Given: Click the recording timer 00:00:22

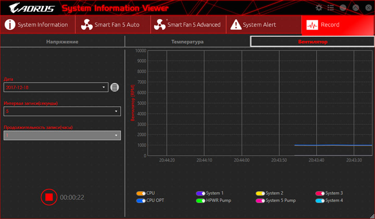Looking at the screenshot, I should click(72, 197).
